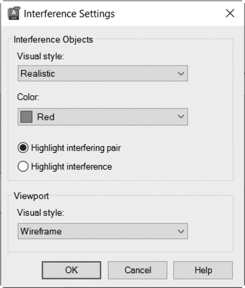Image resolution: width=245 pixels, height=288 pixels.
Task: Click the AutoCAD app icon in title bar
Action: [14, 13]
